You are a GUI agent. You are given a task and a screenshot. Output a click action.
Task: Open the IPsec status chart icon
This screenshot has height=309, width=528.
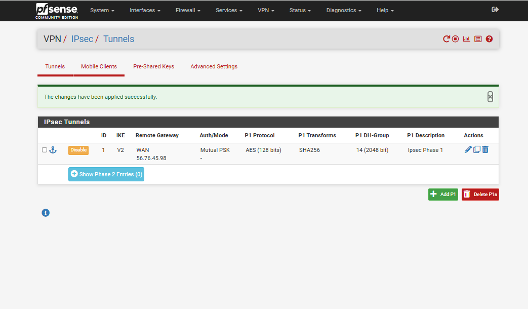(467, 39)
